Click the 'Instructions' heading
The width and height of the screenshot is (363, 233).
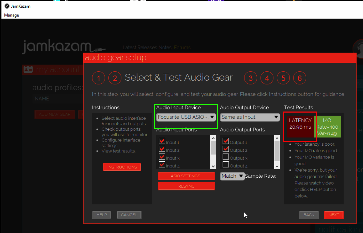pyautogui.click(x=106, y=108)
